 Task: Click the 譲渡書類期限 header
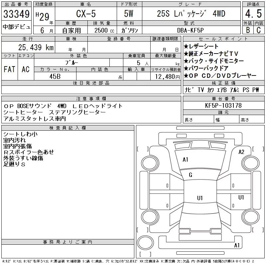click(165, 39)
